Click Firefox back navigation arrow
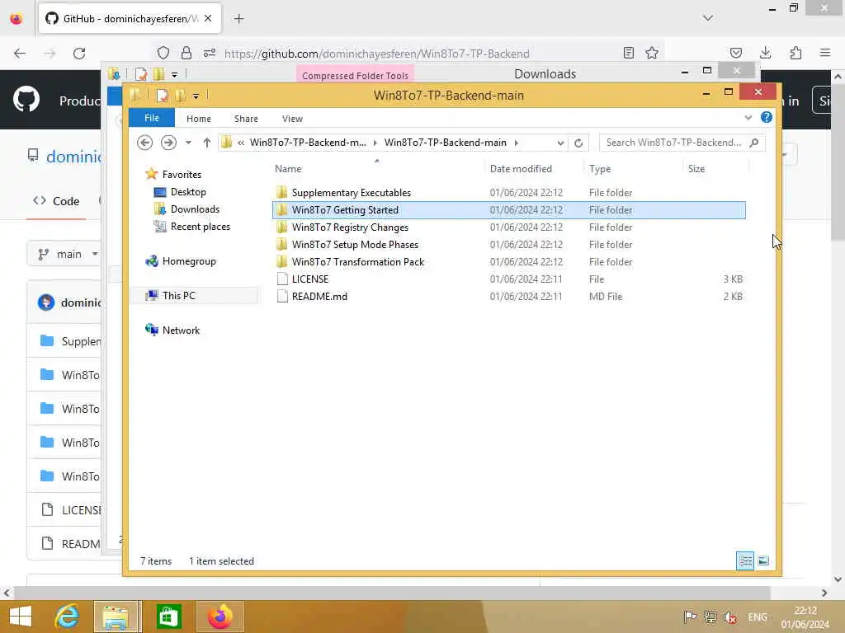 tap(20, 54)
